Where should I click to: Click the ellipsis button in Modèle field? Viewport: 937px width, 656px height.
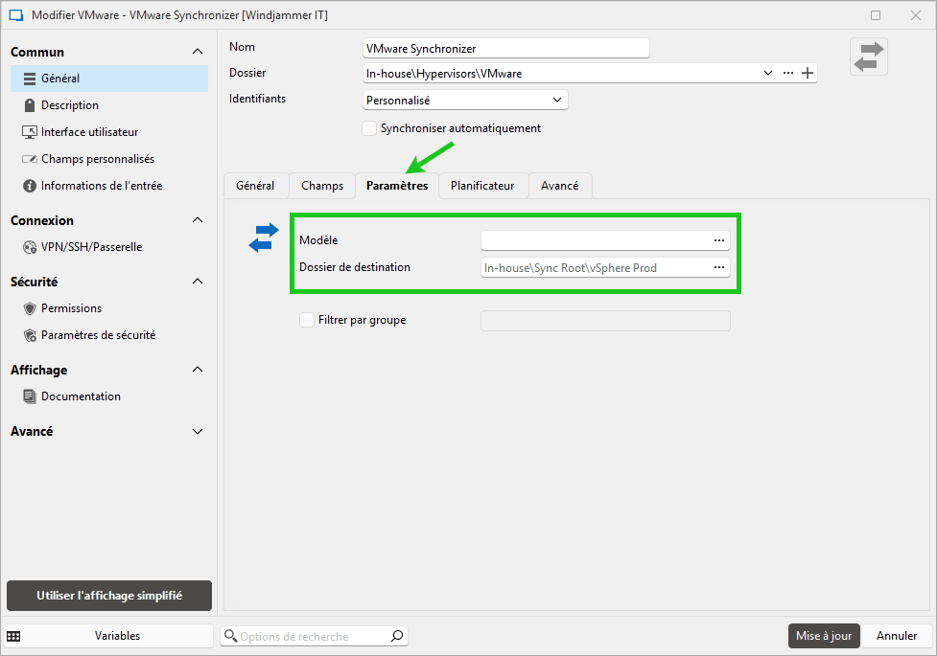click(x=719, y=240)
